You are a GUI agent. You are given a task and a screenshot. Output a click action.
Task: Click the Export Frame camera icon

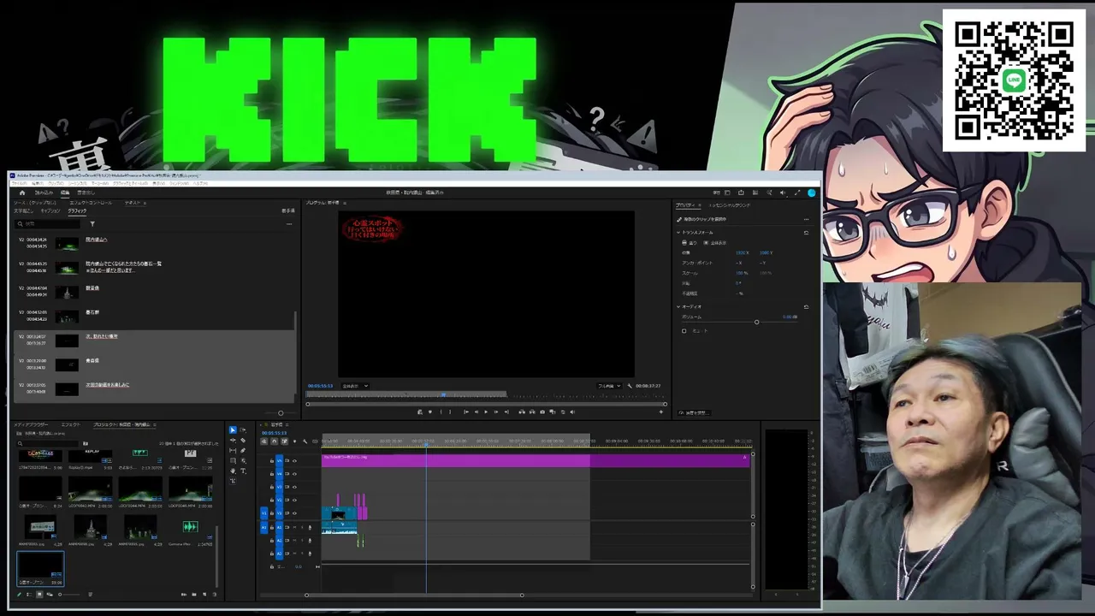coord(542,412)
